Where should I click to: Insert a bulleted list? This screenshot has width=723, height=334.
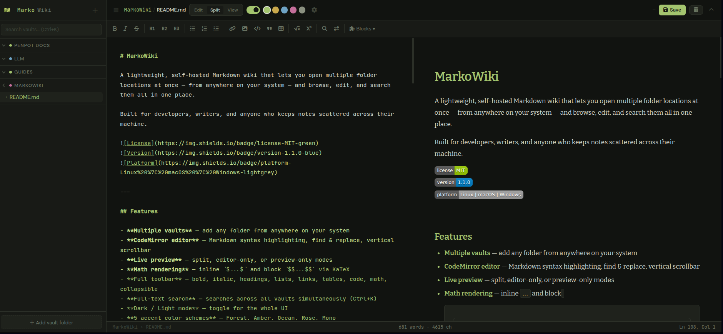(x=192, y=28)
